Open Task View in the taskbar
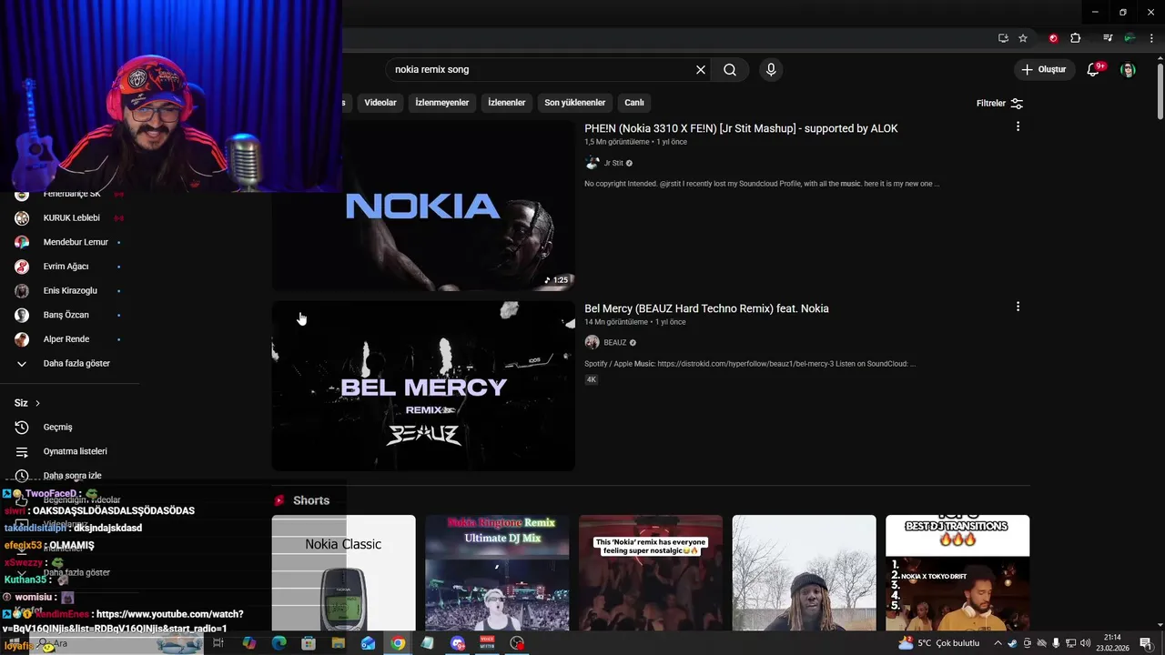 coord(218,643)
